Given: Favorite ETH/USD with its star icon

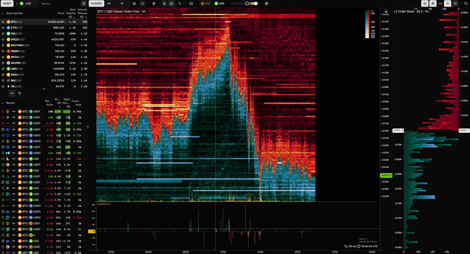Looking at the screenshot, I should (x=3, y=28).
